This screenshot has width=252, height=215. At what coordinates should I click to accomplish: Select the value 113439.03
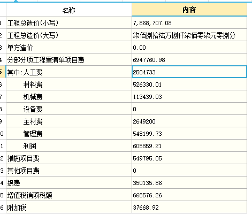189,96
